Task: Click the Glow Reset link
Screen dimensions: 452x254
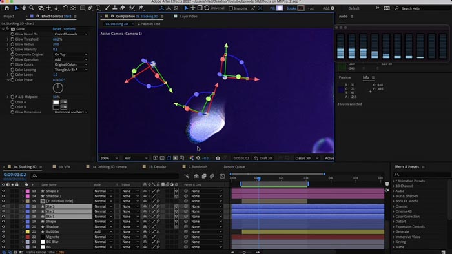Action: point(57,29)
